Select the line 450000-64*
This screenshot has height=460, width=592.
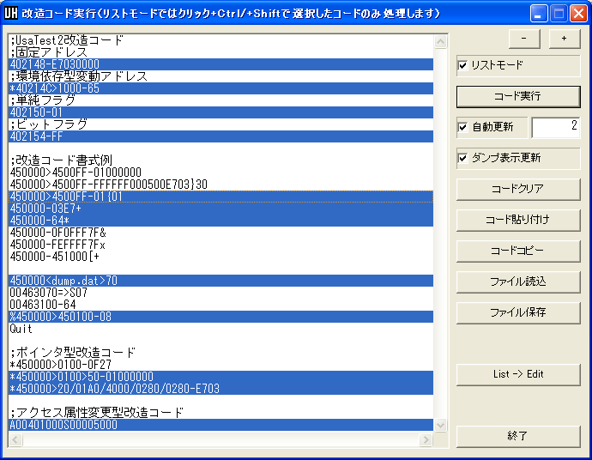coord(220,221)
